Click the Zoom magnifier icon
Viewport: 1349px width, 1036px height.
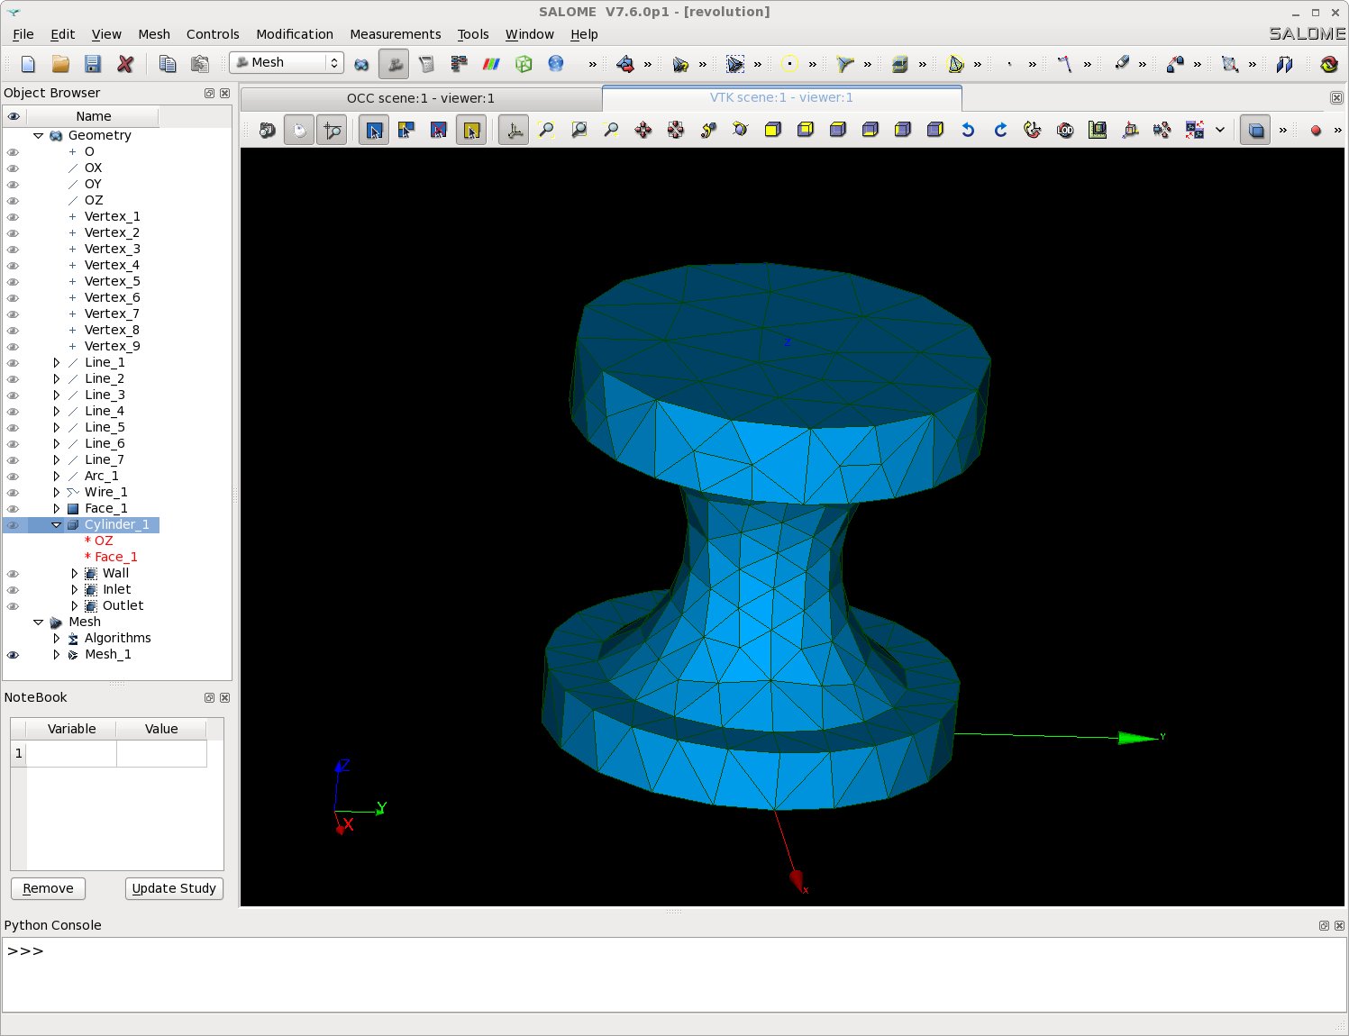(x=611, y=131)
